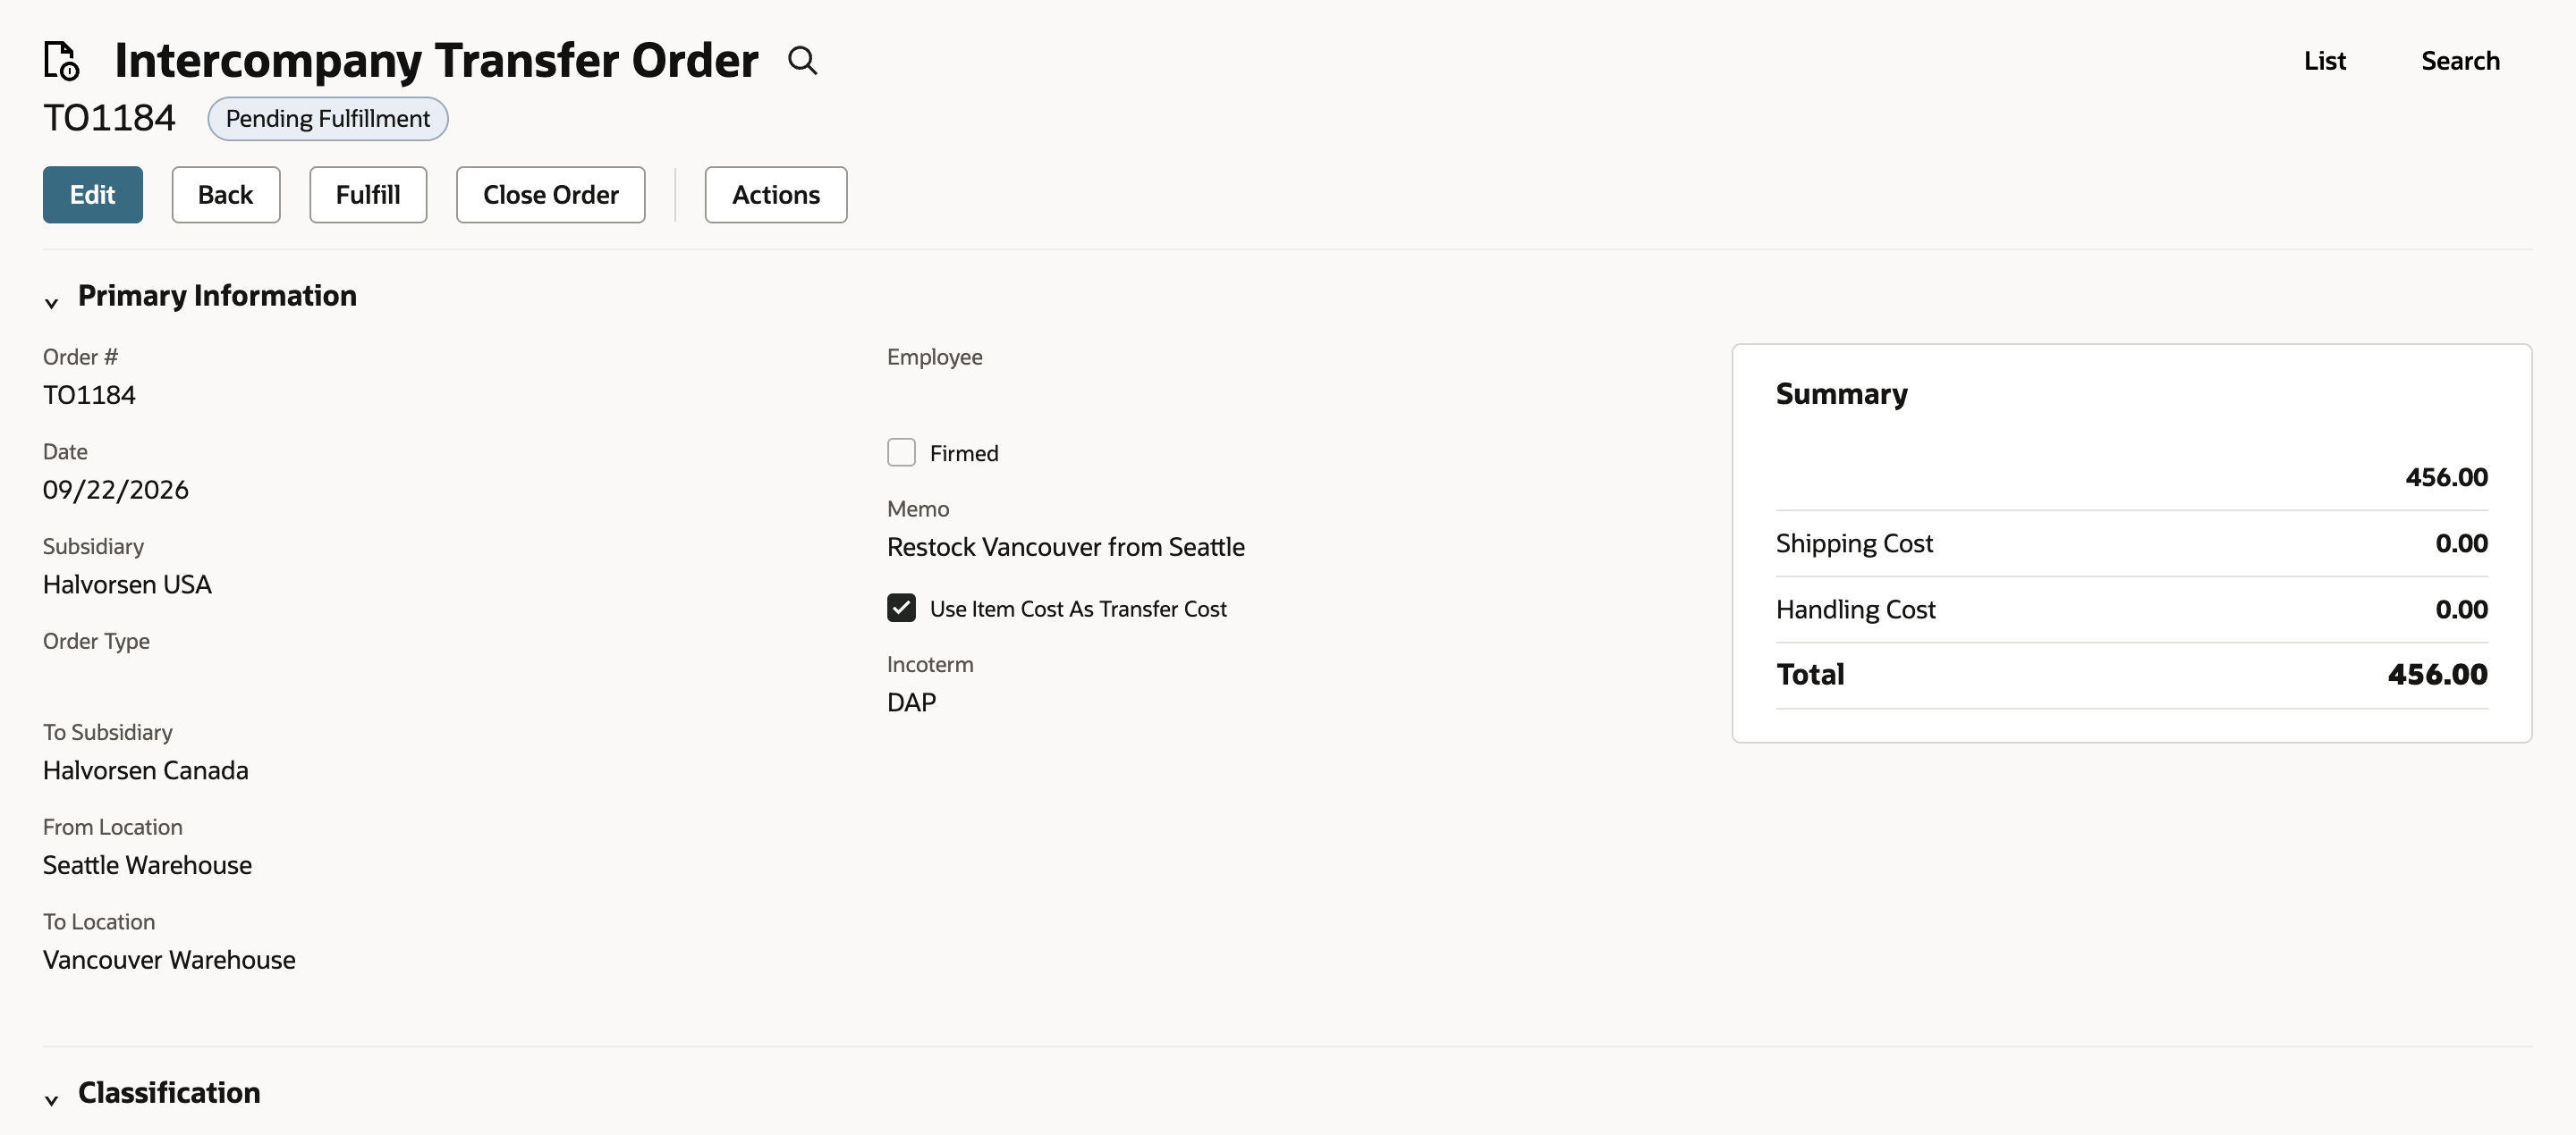
Task: Click the date value 09/22/2026
Action: click(116, 490)
